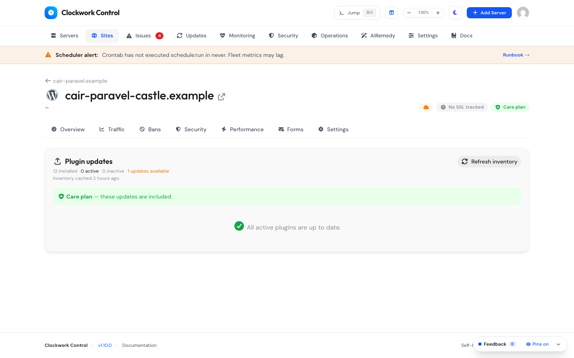The image size is (574, 358).
Task: Click the Refresh inventory button
Action: point(489,161)
